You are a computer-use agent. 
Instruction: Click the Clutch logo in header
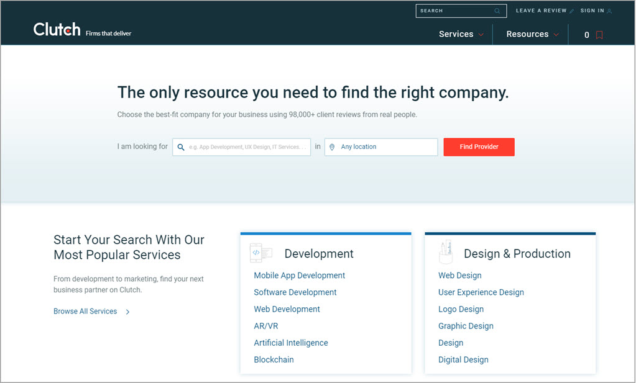(57, 29)
